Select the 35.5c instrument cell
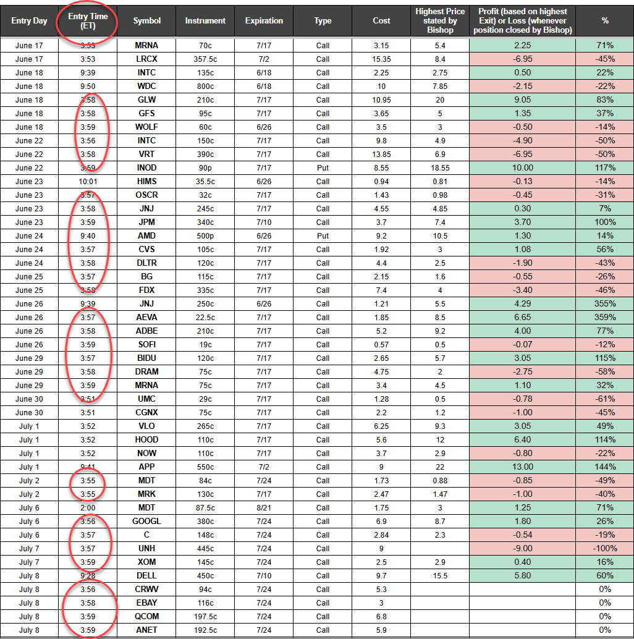Screen dimensions: 634x639 click(x=205, y=181)
